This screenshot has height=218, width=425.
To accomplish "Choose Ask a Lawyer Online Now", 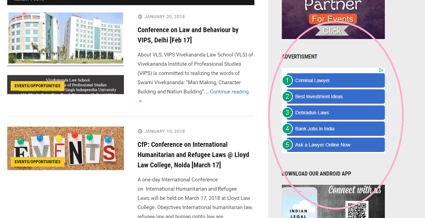I will pos(323,145).
